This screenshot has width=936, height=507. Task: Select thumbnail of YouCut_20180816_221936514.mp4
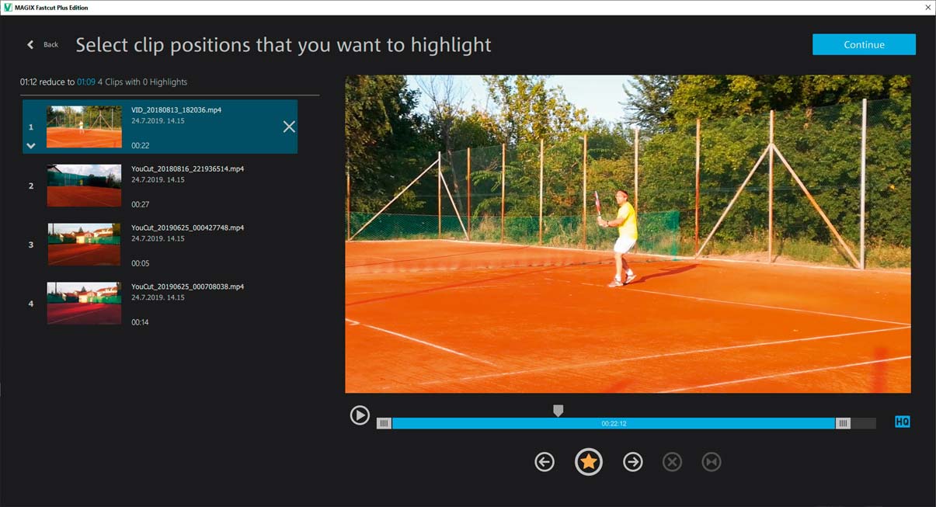84,186
